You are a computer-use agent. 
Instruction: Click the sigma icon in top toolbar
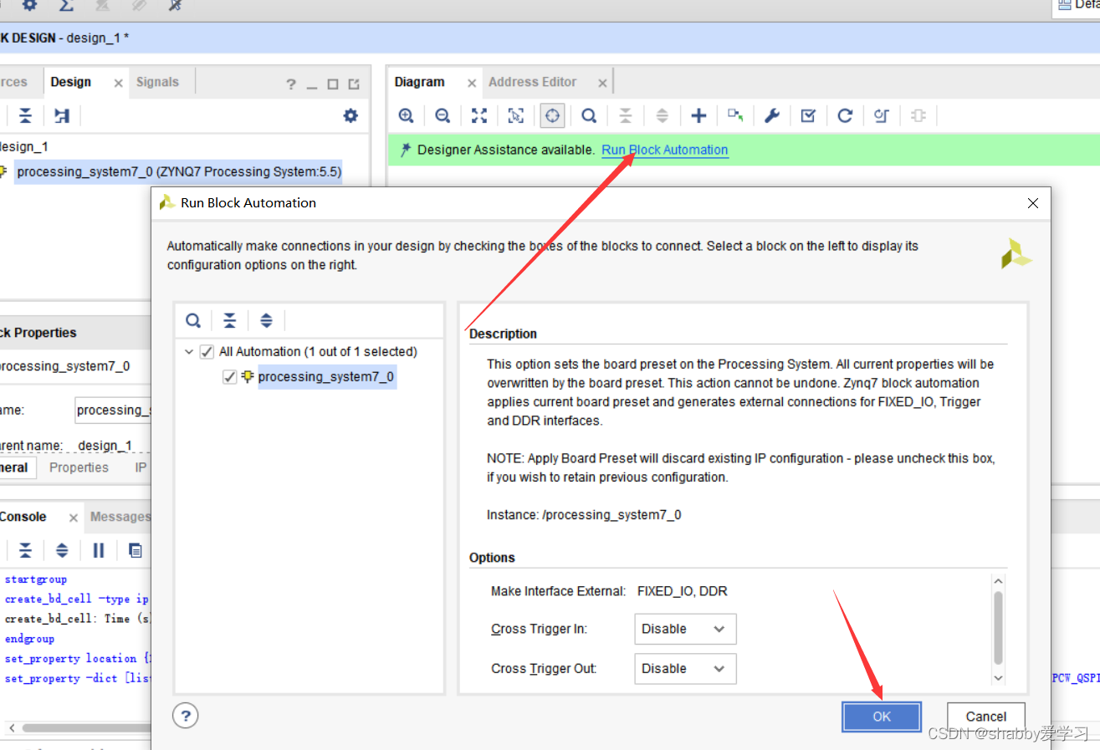(x=66, y=5)
